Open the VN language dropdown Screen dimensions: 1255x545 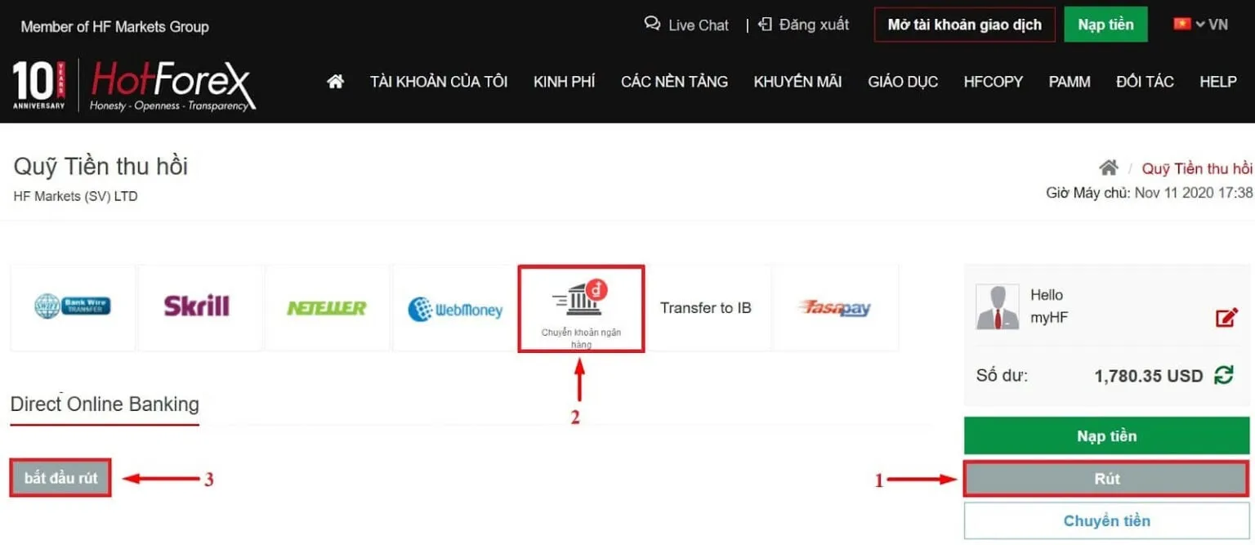click(x=1200, y=25)
